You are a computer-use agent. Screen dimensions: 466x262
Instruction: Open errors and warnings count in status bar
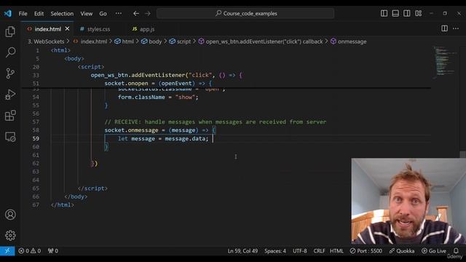(29, 250)
